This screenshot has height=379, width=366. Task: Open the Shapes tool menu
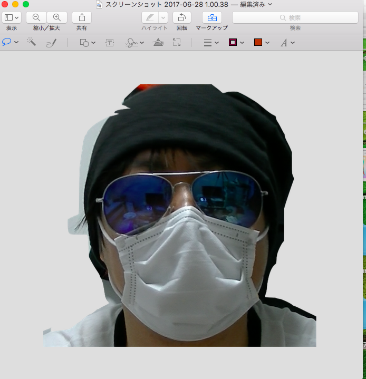84,43
